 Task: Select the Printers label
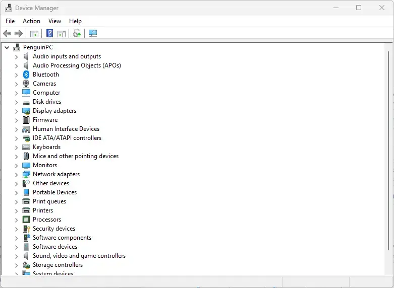[43, 210]
